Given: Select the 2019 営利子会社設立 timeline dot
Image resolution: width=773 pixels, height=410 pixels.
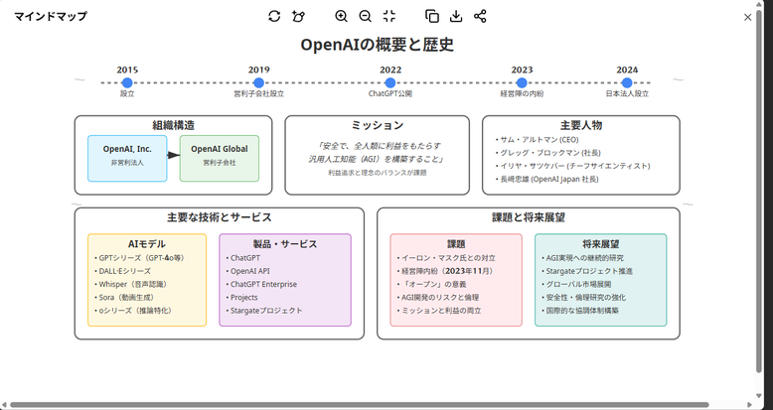Looking at the screenshot, I should [x=258, y=82].
